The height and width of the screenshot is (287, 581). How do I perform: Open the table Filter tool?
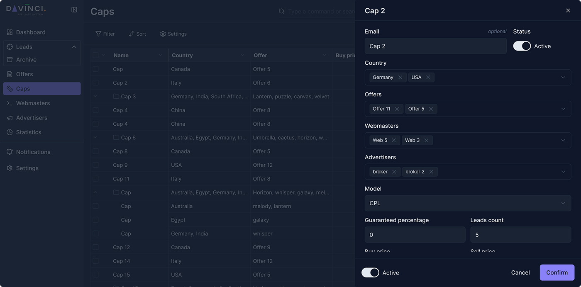pos(105,34)
